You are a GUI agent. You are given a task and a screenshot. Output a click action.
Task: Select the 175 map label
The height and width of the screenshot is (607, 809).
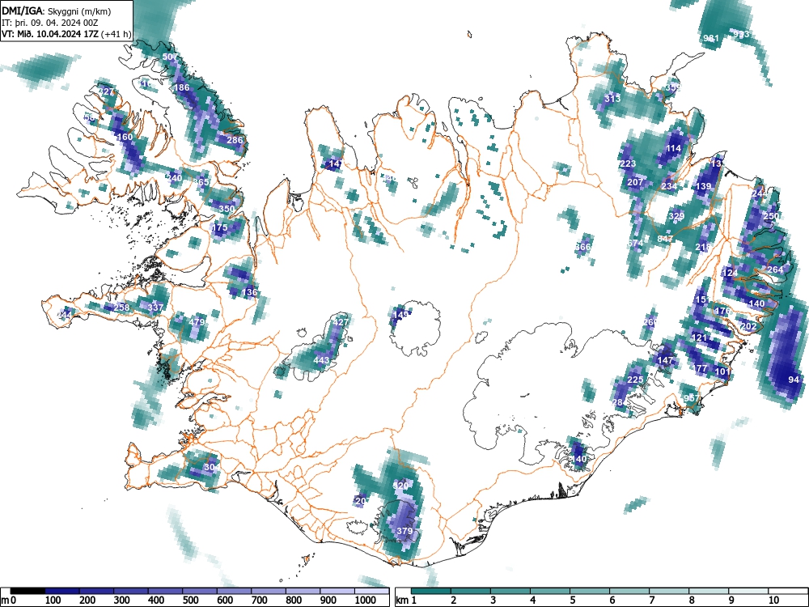[220, 227]
